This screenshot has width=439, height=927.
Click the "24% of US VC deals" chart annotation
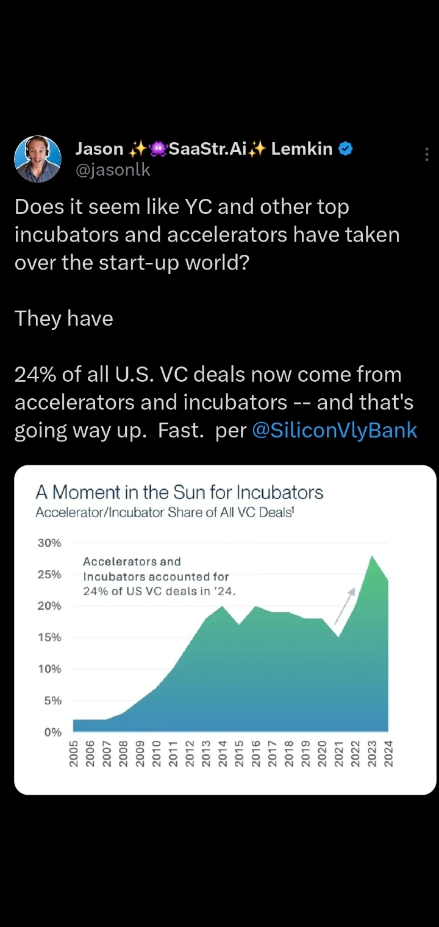click(159, 591)
